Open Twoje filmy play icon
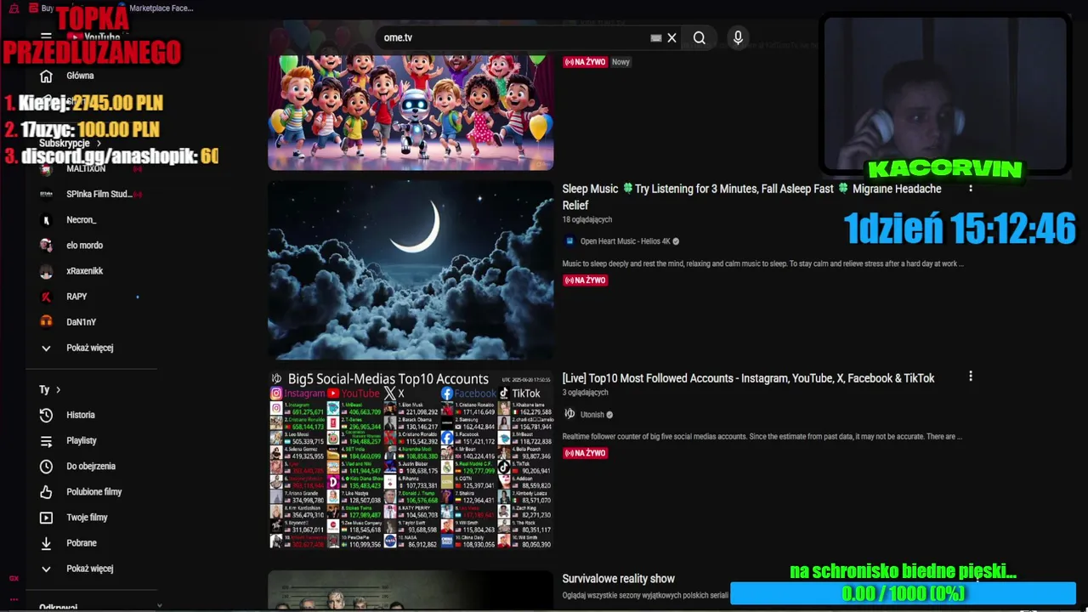The height and width of the screenshot is (612, 1088). point(46,517)
